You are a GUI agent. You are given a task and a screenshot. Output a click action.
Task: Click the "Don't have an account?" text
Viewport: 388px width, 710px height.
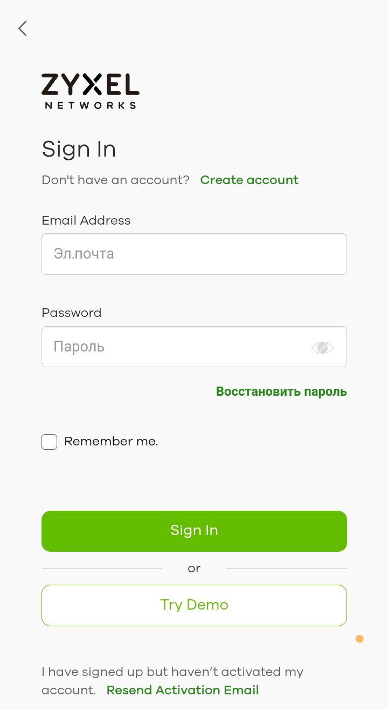point(115,180)
